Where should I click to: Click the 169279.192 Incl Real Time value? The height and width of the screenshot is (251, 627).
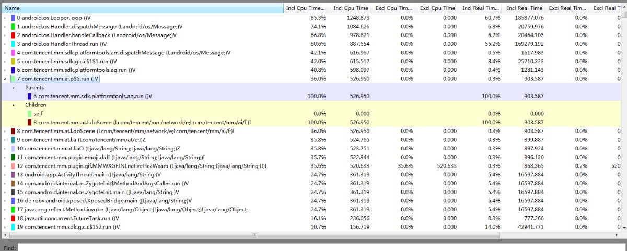pos(529,44)
